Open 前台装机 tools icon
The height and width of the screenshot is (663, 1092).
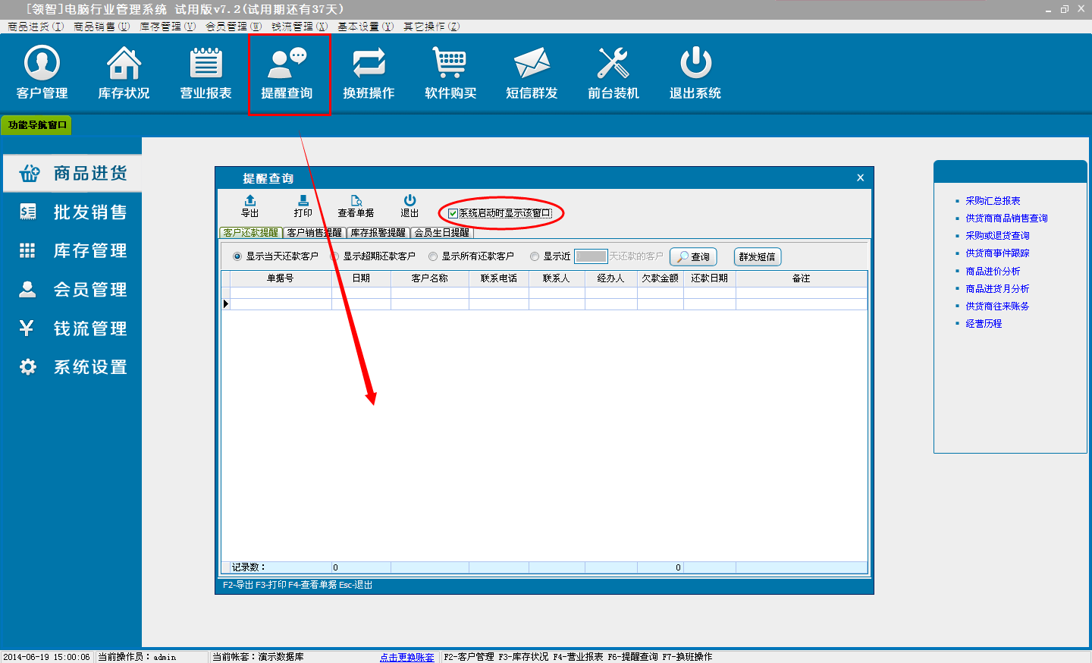(x=613, y=73)
